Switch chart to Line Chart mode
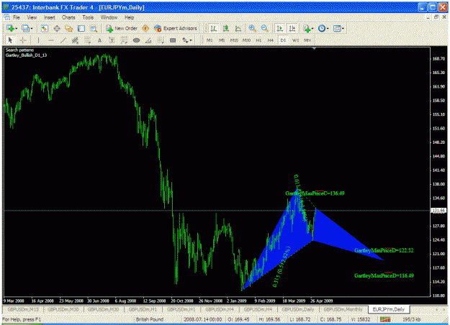The width and height of the screenshot is (450, 325). pyautogui.click(x=238, y=28)
